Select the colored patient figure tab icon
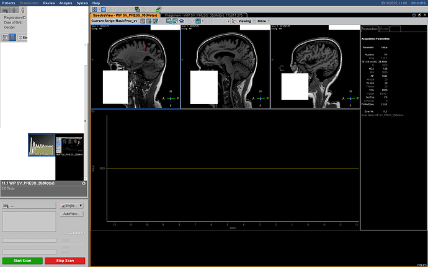The width and height of the screenshot is (428, 267). pyautogui.click(x=23, y=10)
